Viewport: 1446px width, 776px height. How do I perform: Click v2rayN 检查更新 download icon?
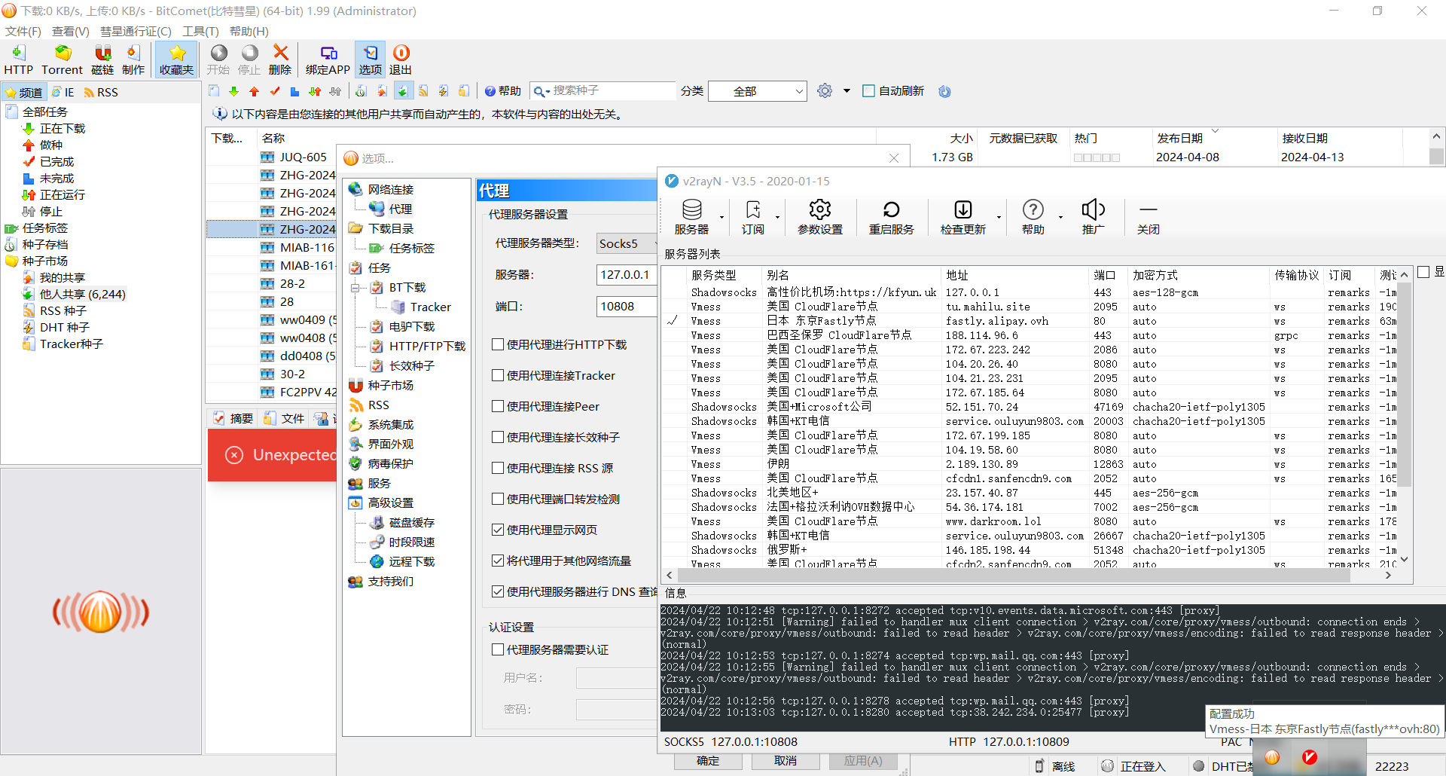[x=963, y=217]
